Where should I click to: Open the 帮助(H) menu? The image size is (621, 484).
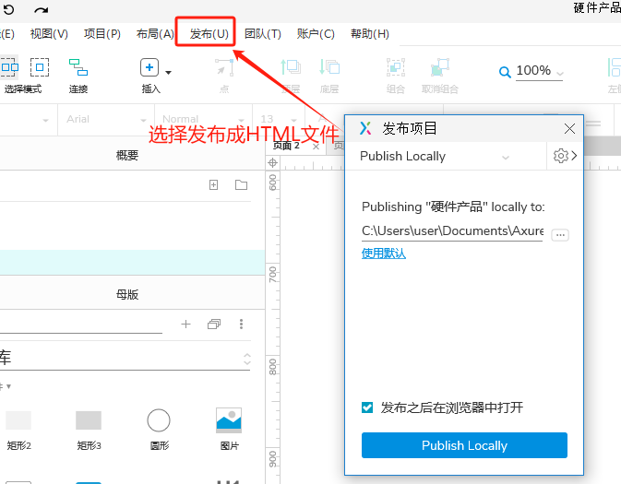[369, 34]
